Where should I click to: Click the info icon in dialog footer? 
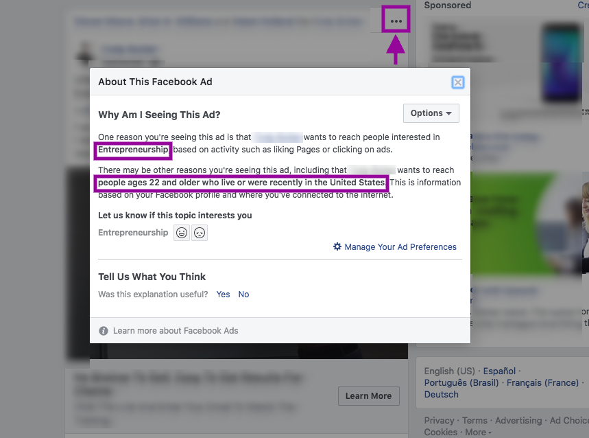[104, 331]
